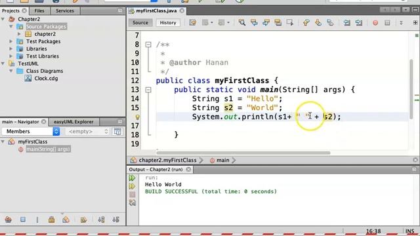The height and width of the screenshot is (236, 420).
Task: Fold the main method at line 13
Action: point(148,90)
